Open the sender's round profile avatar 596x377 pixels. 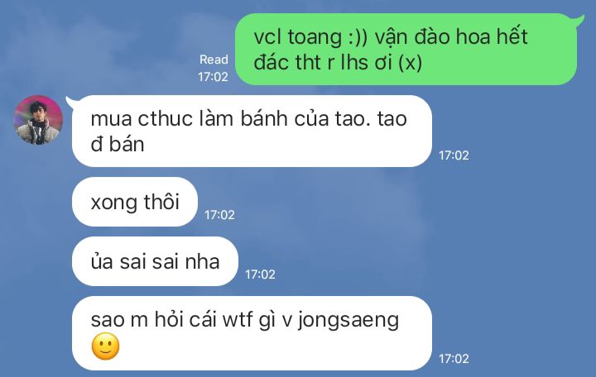(38, 120)
